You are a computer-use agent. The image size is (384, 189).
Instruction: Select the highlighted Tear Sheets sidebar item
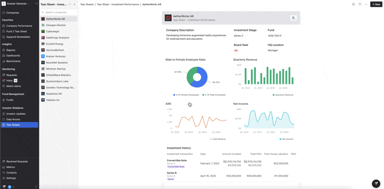[x=20, y=125]
